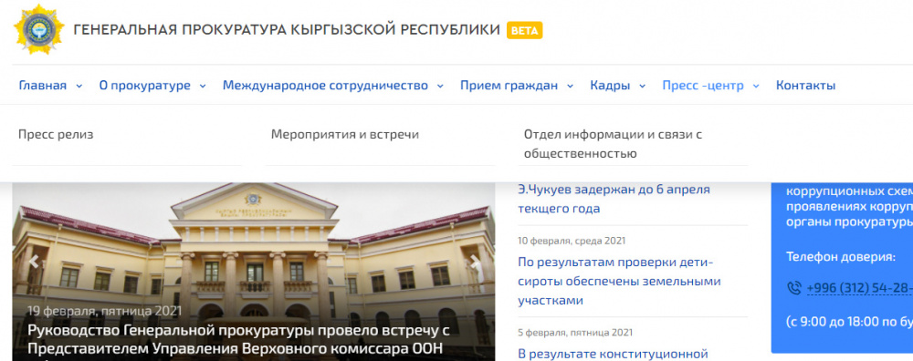Go to the Контакты page
The height and width of the screenshot is (361, 913).
coord(806,86)
